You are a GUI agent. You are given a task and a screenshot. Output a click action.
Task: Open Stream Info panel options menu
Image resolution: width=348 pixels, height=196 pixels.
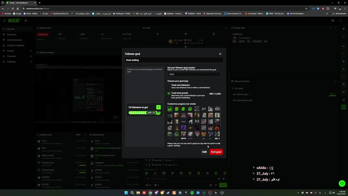[335, 28]
